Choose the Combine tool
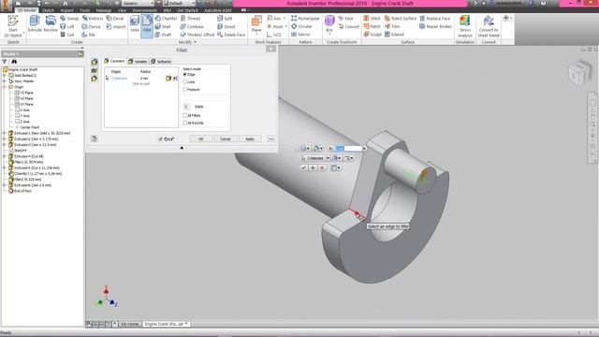Viewport: 599px width, 337px height. coord(192,27)
